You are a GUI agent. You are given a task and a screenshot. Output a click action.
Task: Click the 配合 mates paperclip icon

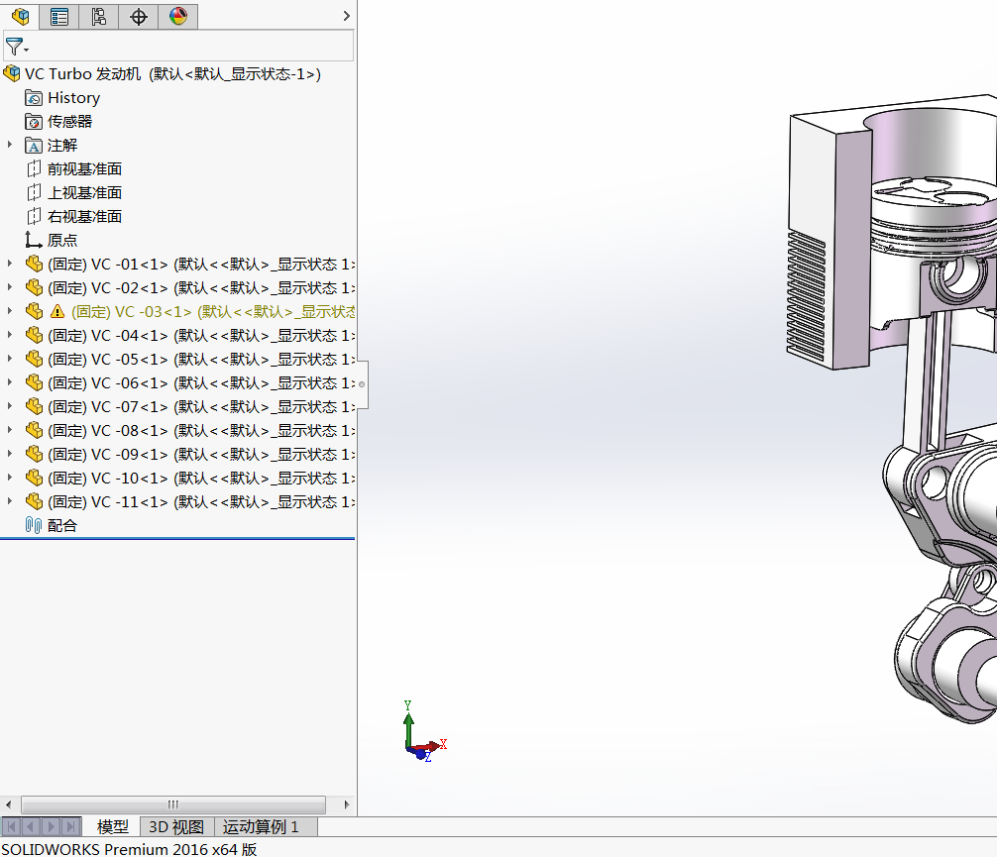point(33,525)
